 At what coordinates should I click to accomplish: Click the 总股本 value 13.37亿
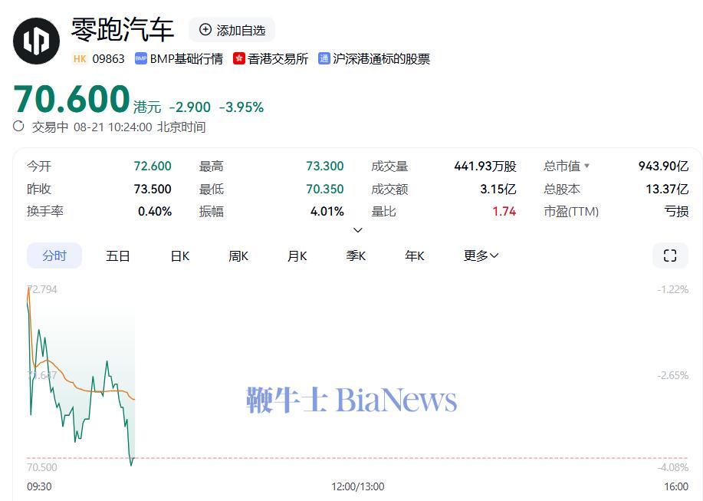[x=667, y=189]
